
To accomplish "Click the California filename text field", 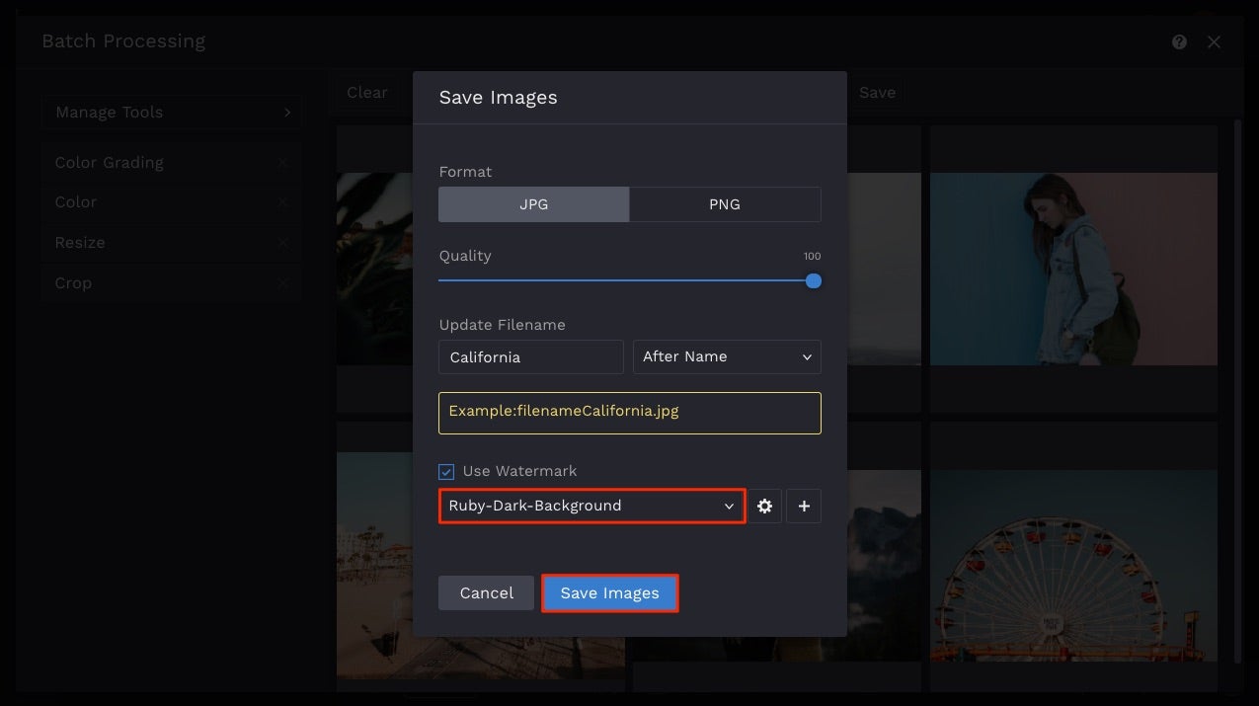I will (x=530, y=356).
